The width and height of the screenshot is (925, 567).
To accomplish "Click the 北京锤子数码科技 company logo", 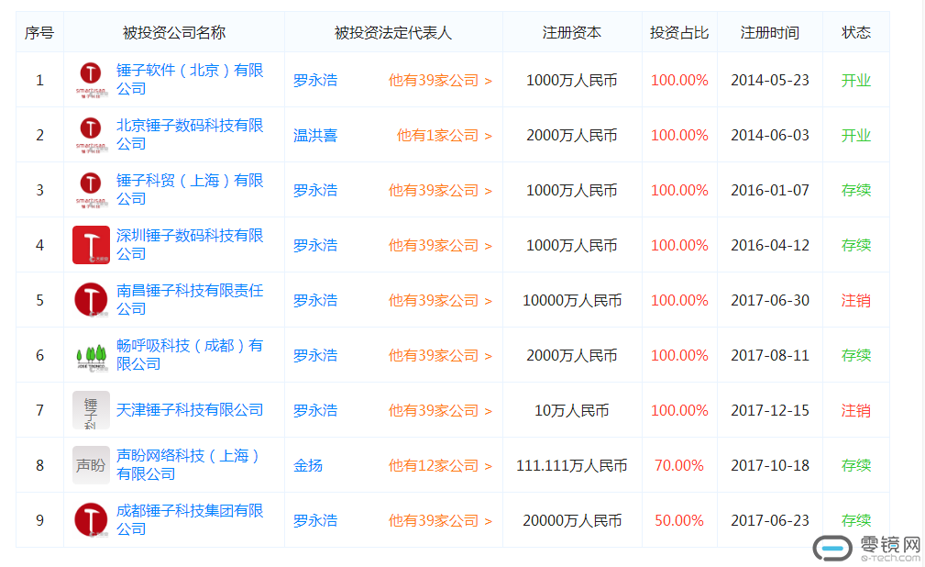I will tap(91, 135).
